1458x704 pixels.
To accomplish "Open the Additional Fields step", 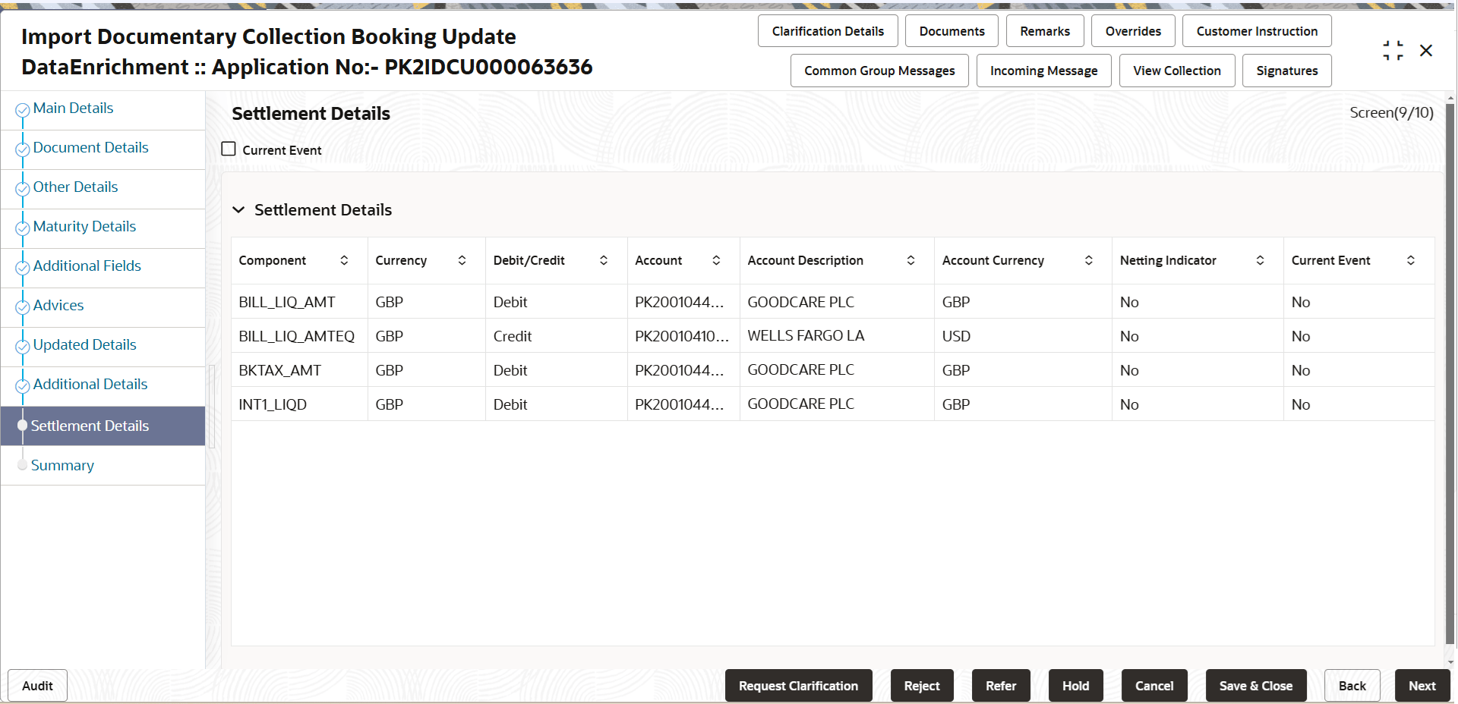I will pyautogui.click(x=87, y=266).
